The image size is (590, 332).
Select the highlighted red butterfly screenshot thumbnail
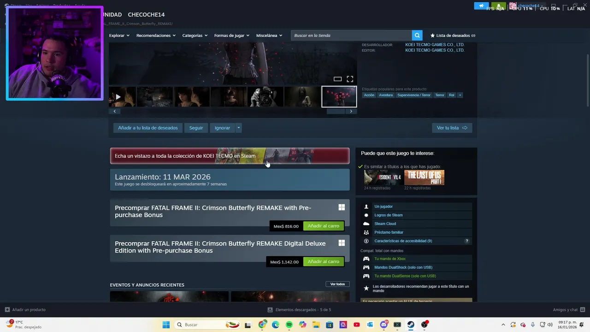tap(339, 97)
